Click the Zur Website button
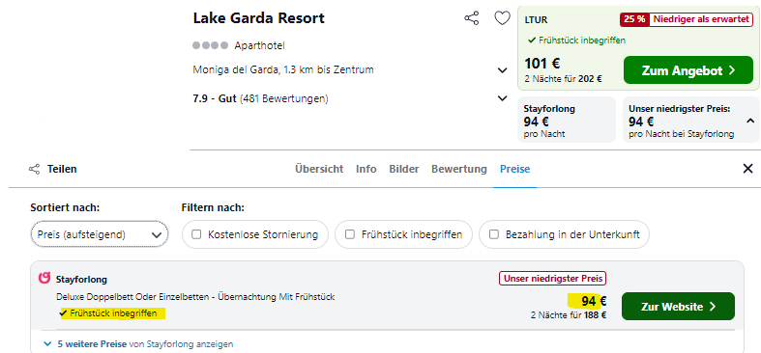761x353 pixels. pyautogui.click(x=678, y=307)
